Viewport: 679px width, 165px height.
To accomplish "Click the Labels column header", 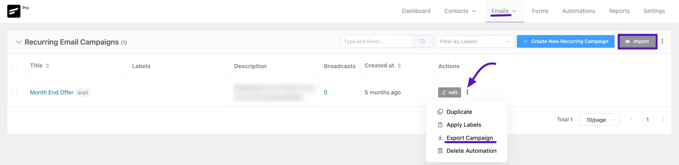I will [x=141, y=66].
